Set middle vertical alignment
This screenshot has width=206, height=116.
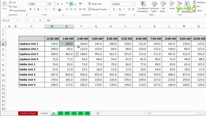71,4
